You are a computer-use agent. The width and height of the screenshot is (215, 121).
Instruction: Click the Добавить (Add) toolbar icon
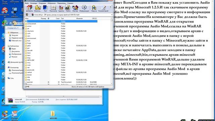click(x=29, y=8)
